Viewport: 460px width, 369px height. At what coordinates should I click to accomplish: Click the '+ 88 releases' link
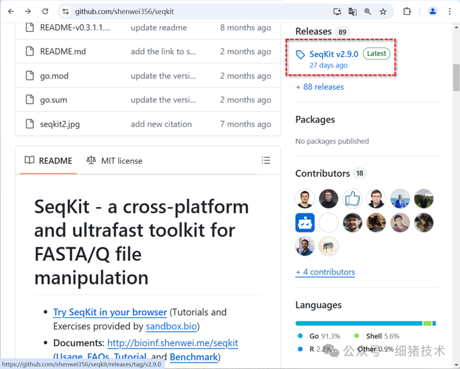point(319,87)
